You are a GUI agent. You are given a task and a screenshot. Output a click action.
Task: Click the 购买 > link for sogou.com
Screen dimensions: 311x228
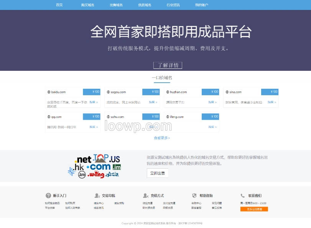pos(153,102)
